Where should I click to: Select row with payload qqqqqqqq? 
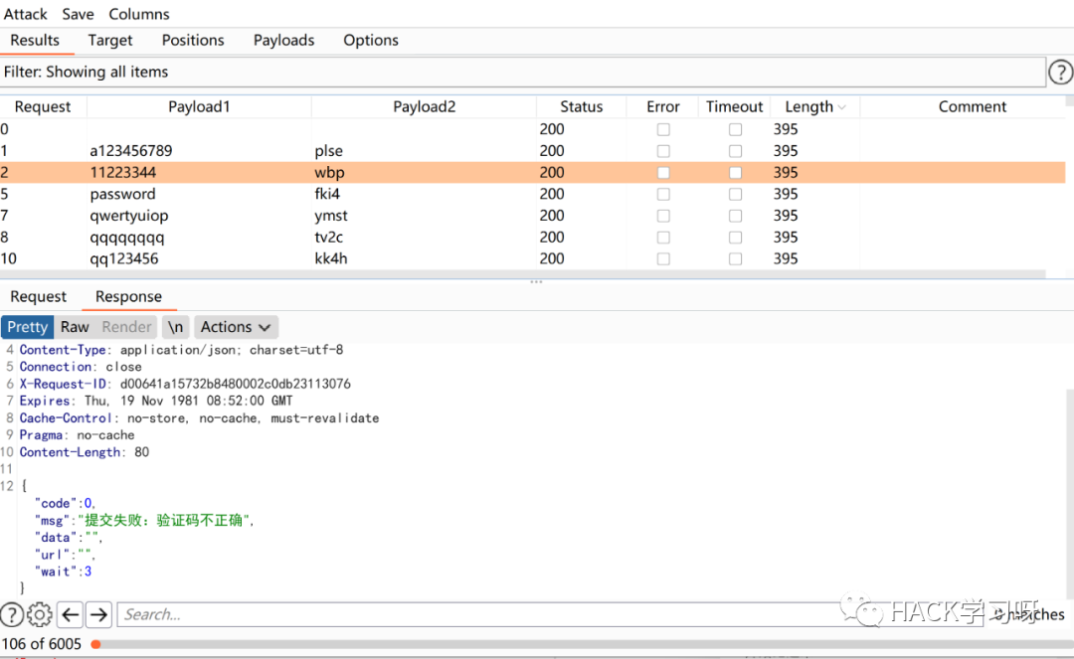tap(533, 238)
